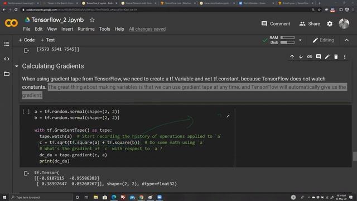
Task: Open the Comment panel
Action: pyautogui.click(x=276, y=23)
